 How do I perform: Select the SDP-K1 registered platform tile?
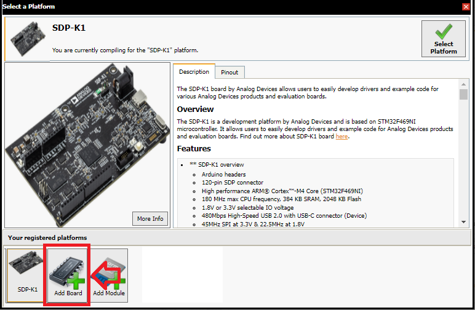[x=25, y=275]
